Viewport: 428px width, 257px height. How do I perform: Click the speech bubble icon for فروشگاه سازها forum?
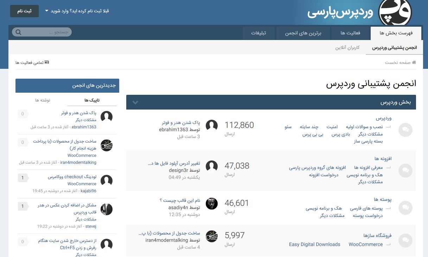pos(405,240)
